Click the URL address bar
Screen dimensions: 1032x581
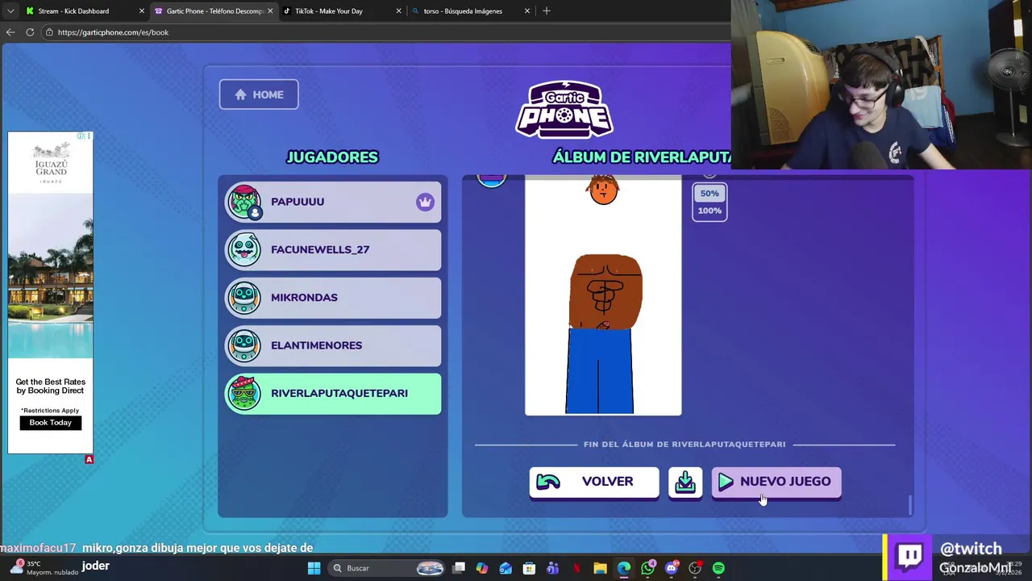[x=387, y=32]
